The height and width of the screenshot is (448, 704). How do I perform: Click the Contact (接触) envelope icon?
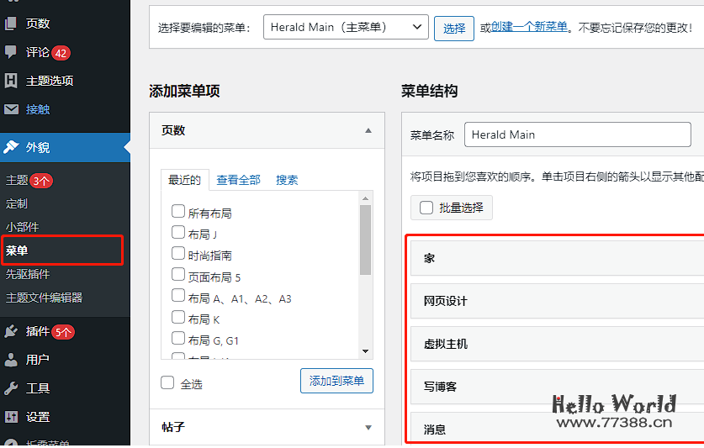coord(11,109)
